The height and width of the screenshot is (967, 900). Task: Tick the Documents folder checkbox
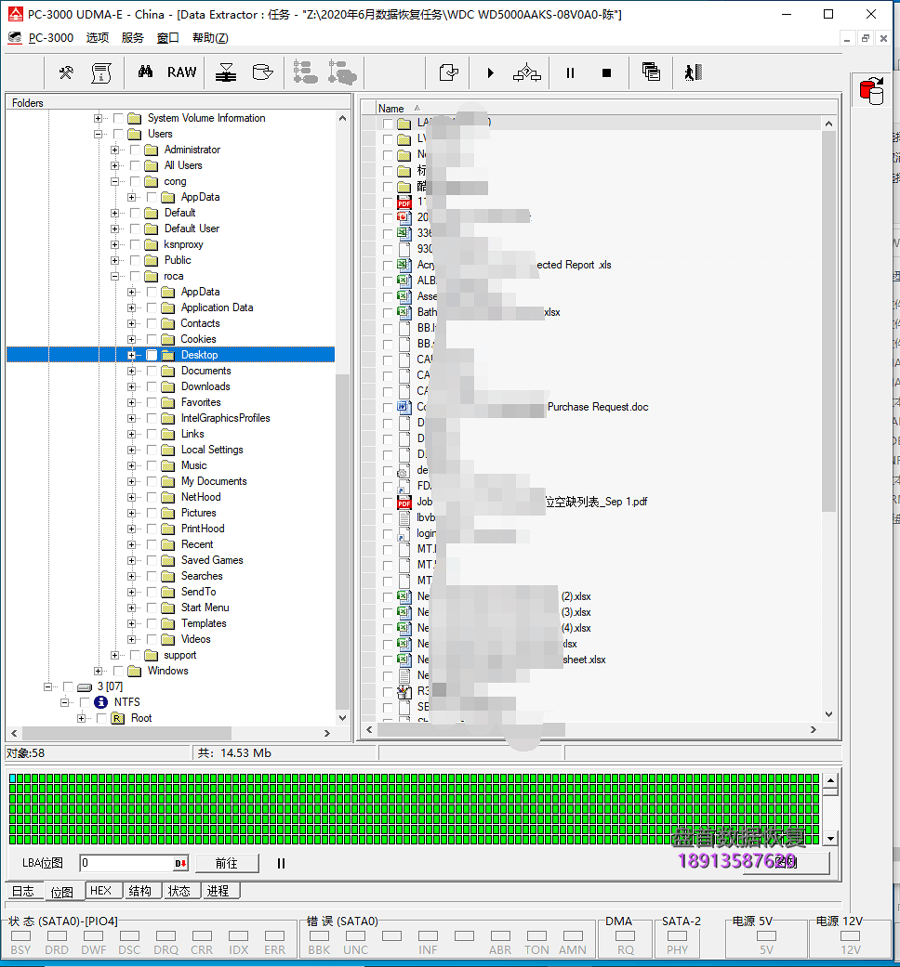152,371
